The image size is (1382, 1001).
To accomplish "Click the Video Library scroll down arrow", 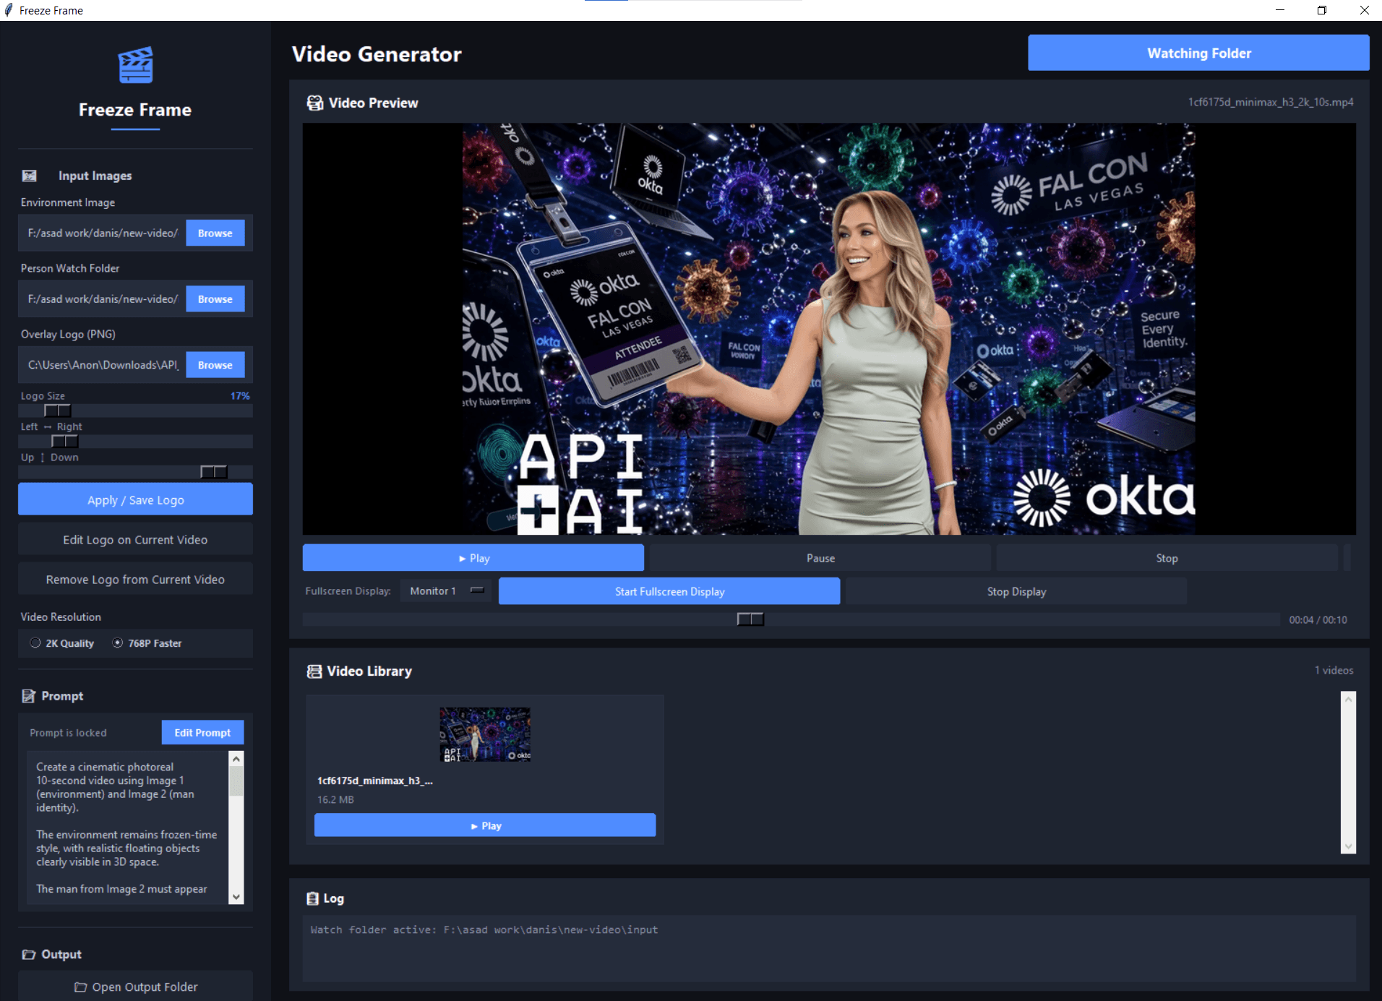I will [1348, 846].
